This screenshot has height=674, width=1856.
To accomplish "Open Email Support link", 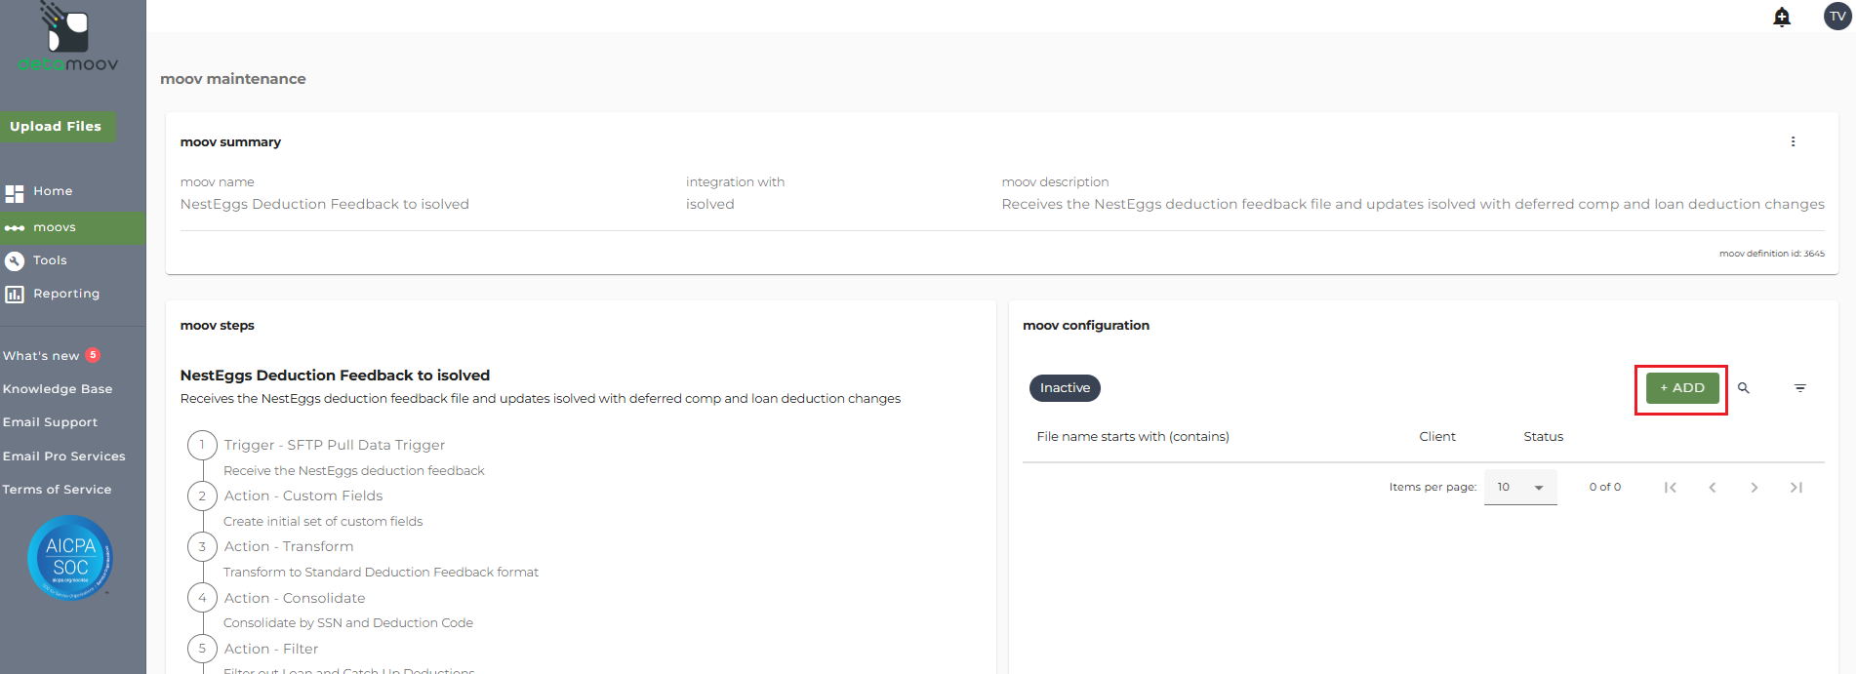I will pyautogui.click(x=50, y=422).
